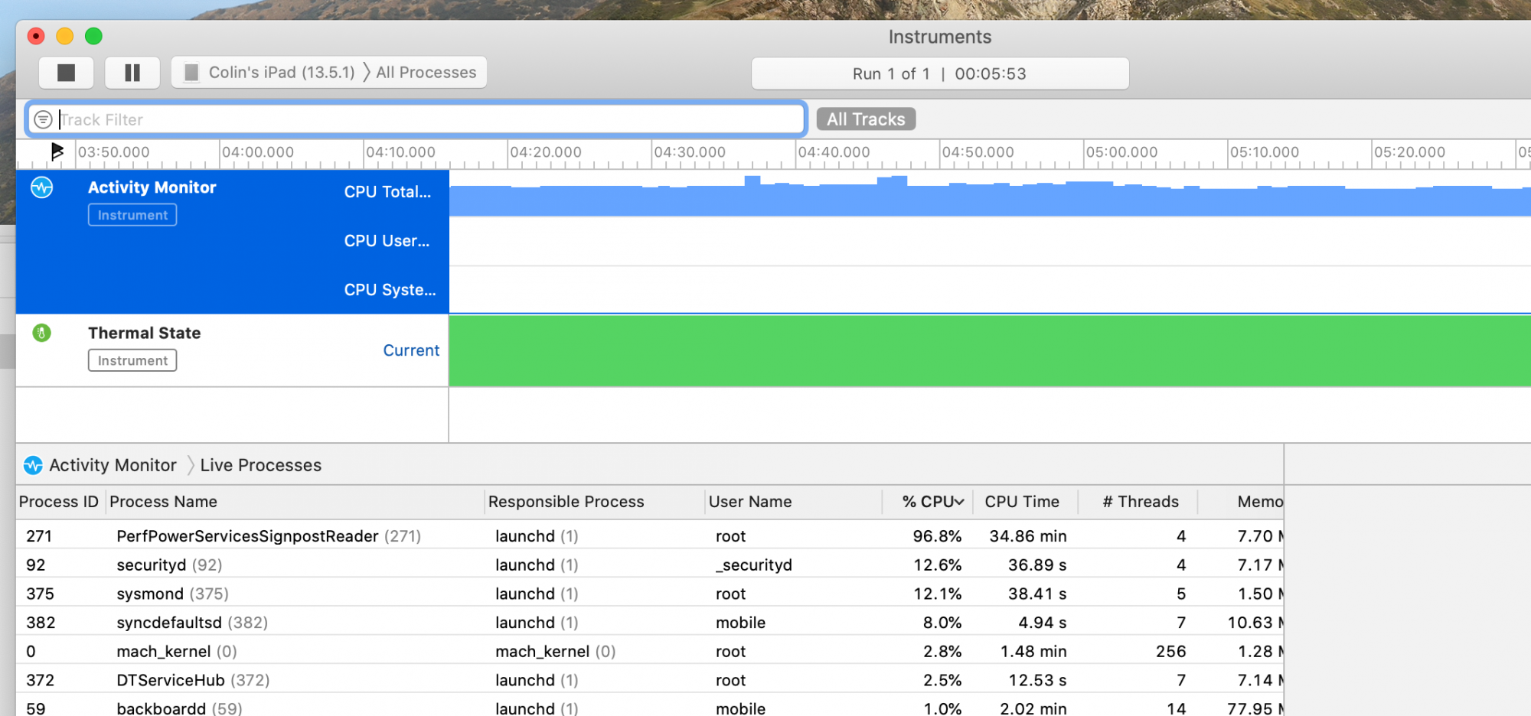Click the 96.8% CPU value
This screenshot has width=1531, height=716.
[937, 536]
